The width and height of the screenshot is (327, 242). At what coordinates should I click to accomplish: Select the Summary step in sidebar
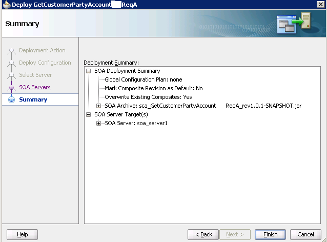(x=33, y=99)
